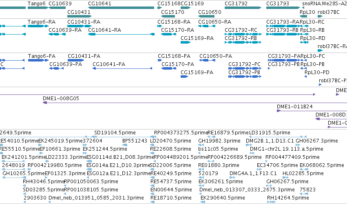Screen dimensions: 347x204
Task: Click the CG15169 gene label
Action: pyautogui.click(x=192, y=4)
